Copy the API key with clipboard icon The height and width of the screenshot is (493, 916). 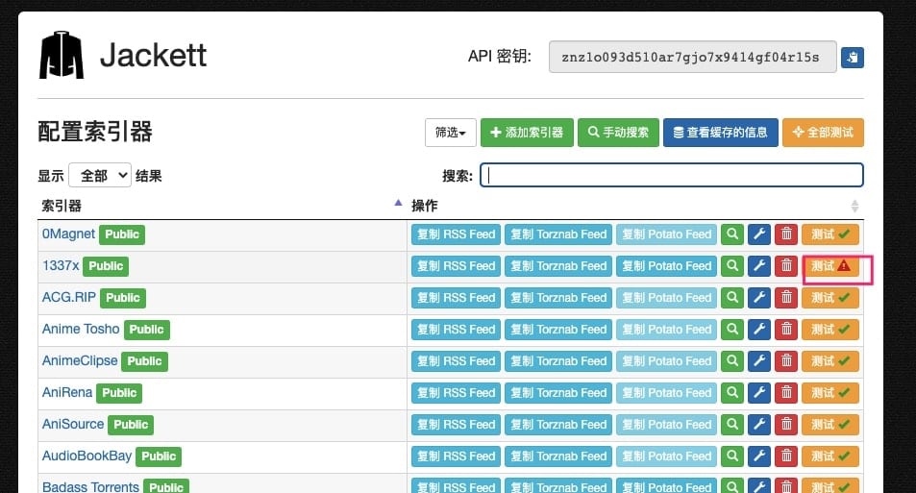click(x=853, y=58)
